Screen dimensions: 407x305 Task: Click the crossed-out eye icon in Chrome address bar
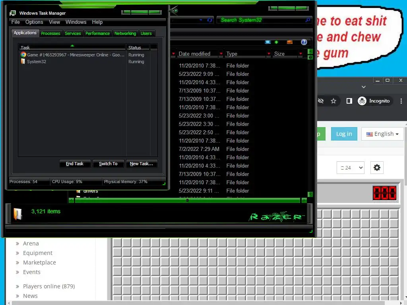pyautogui.click(x=321, y=101)
